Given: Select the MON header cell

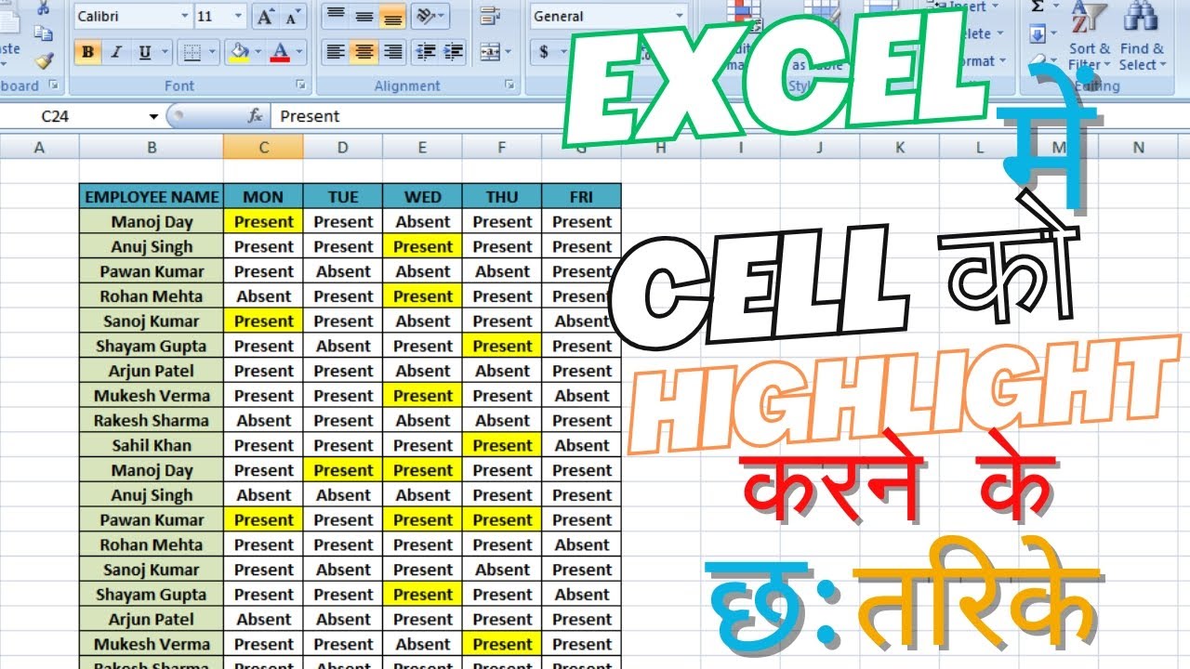Looking at the screenshot, I should pyautogui.click(x=263, y=196).
